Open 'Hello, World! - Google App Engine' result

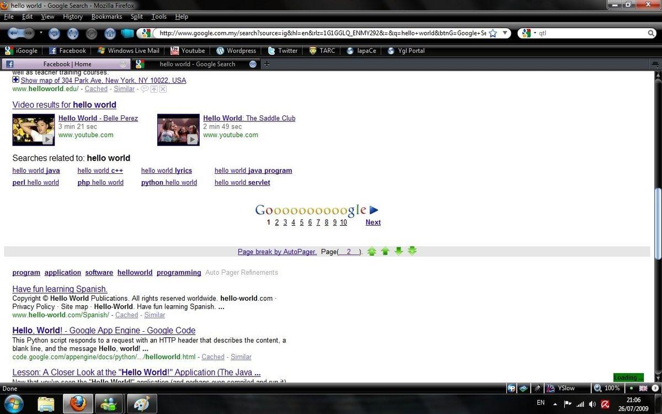[x=104, y=331]
